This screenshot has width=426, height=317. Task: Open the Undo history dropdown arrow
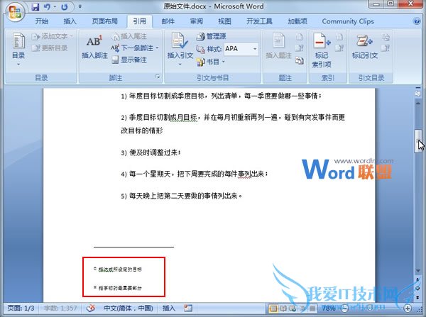[x=55, y=7]
